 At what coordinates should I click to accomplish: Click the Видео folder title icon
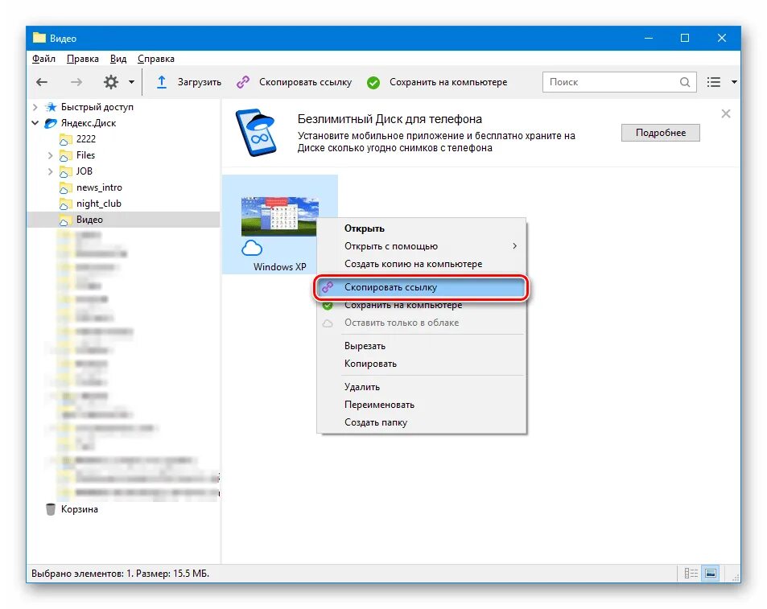pos(39,38)
